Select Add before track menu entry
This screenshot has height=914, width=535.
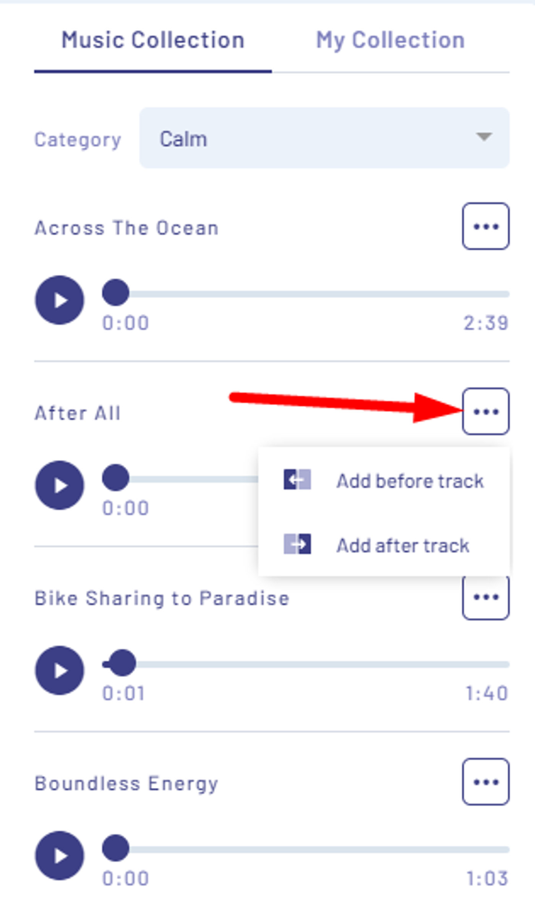(x=410, y=481)
